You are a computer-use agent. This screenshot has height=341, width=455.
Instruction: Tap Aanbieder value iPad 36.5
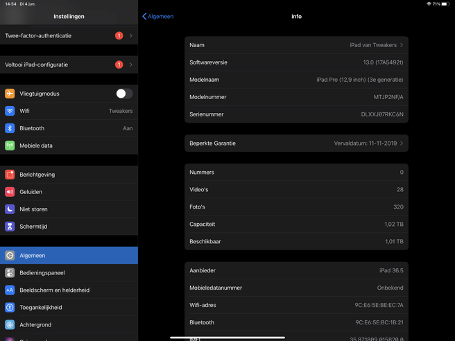(391, 270)
